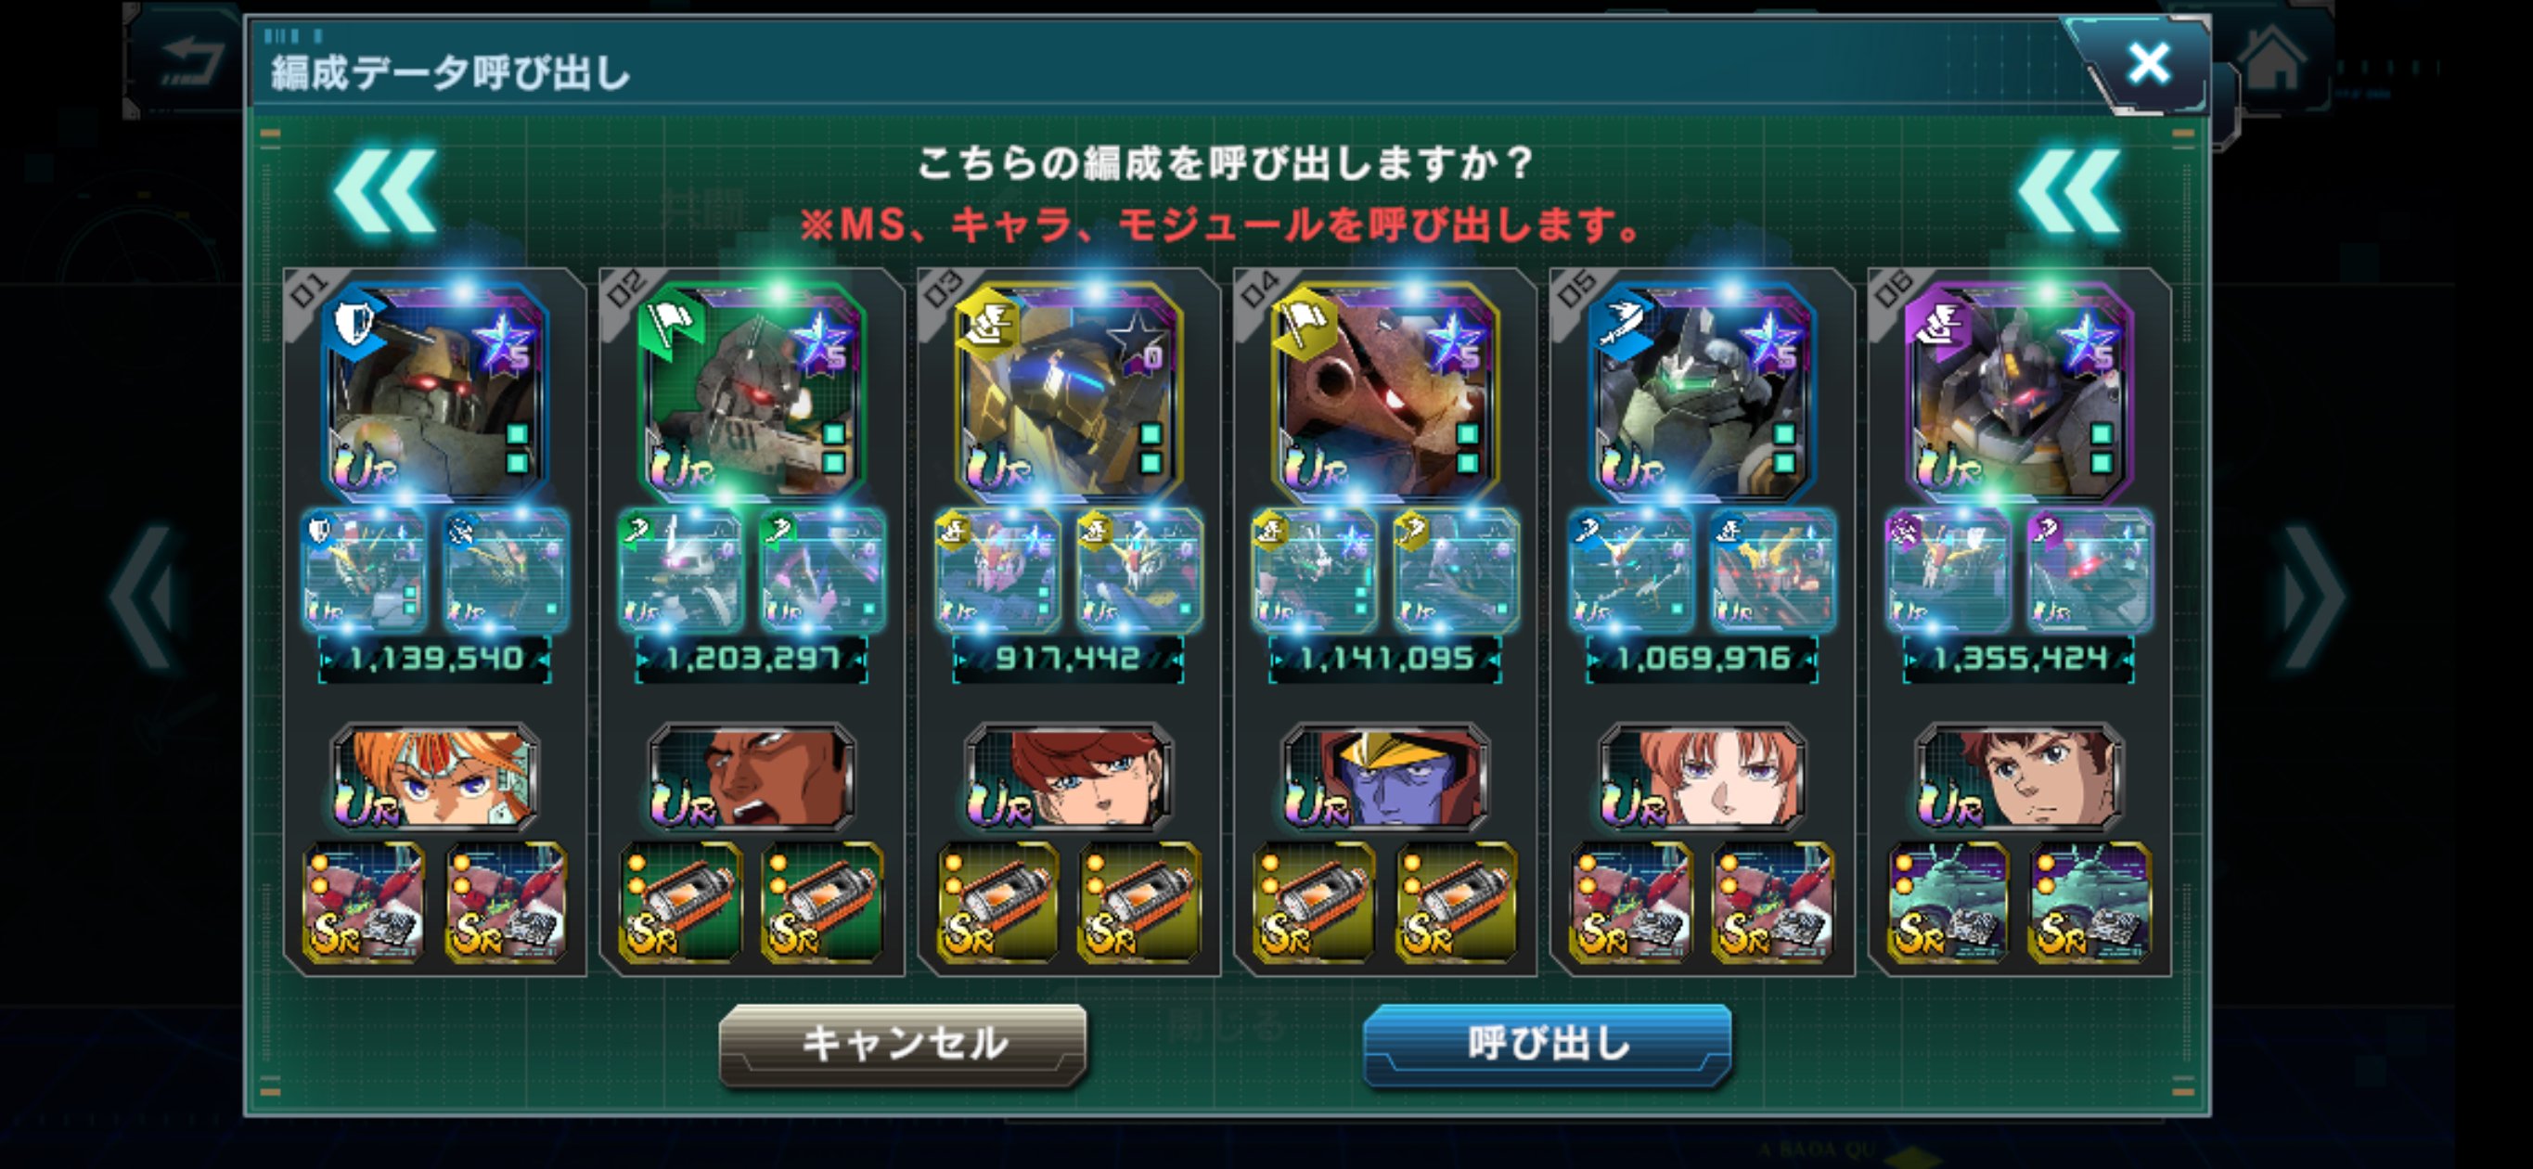Click the blue 呼び出し confirm button
Image resolution: width=2533 pixels, height=1169 pixels.
(1547, 1045)
